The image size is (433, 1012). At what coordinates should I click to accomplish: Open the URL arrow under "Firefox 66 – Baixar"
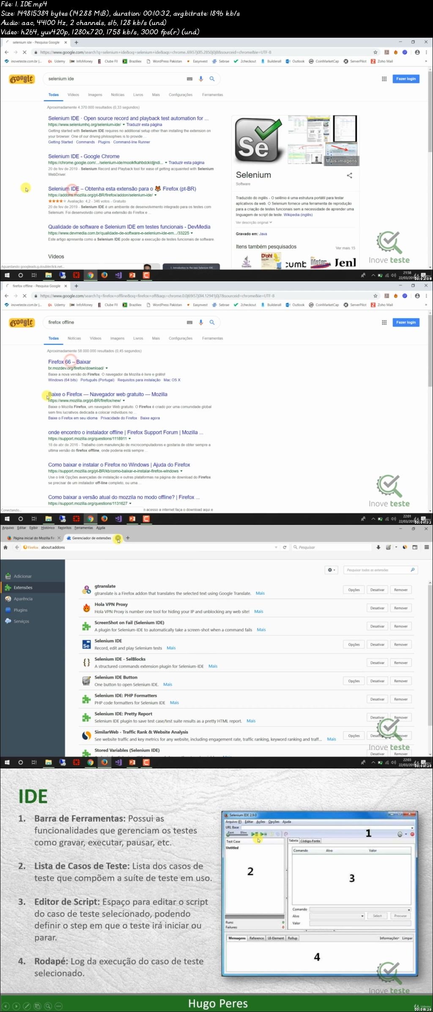point(107,368)
